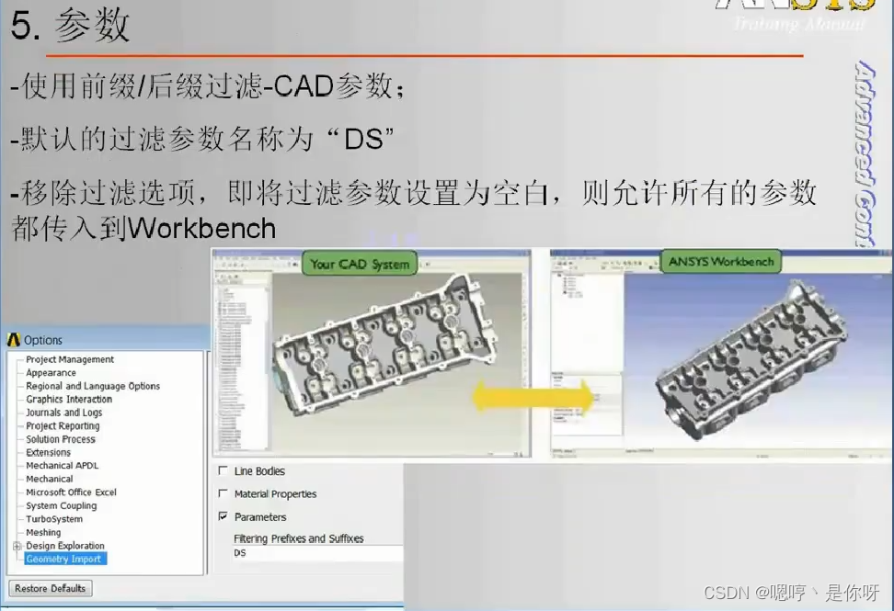Image resolution: width=894 pixels, height=611 pixels.
Task: Select highlighted Geometry Import entry
Action: tap(65, 559)
